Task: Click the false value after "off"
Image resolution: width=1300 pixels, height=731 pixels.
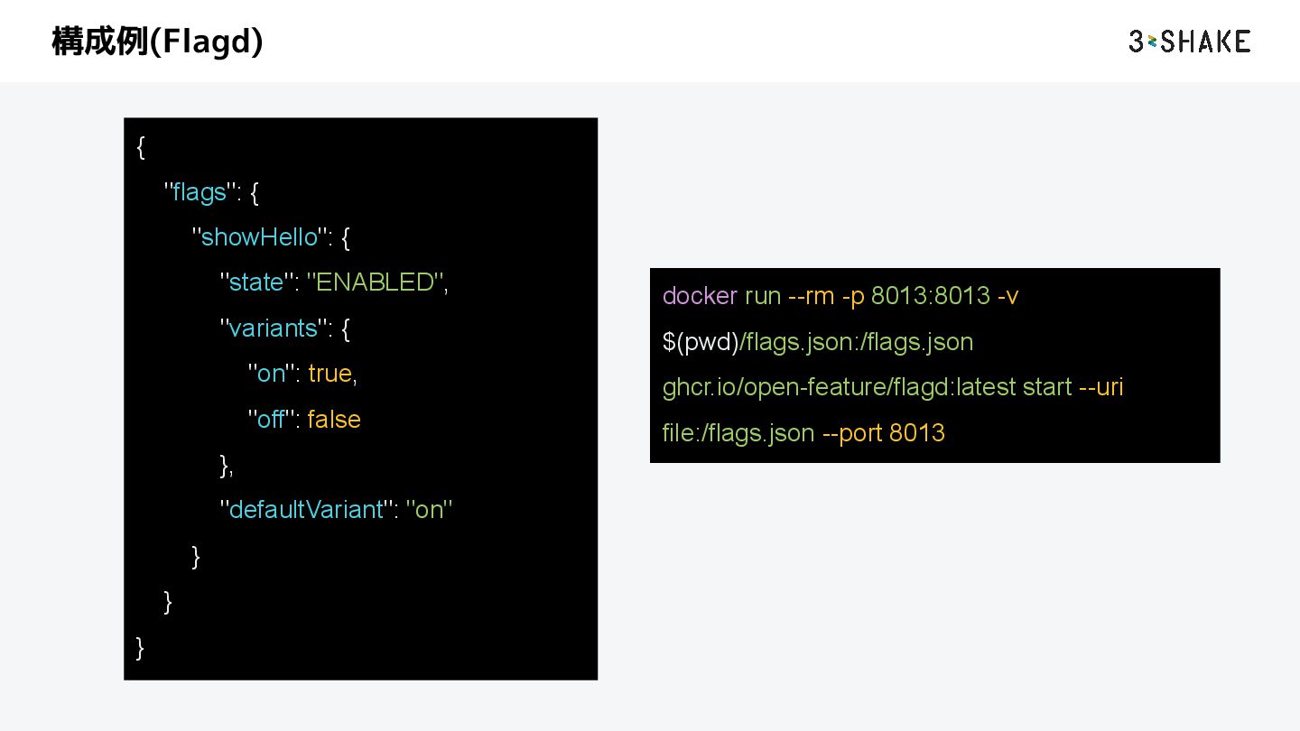Action: (x=333, y=420)
